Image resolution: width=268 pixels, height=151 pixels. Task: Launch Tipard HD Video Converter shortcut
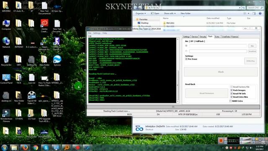(32, 98)
